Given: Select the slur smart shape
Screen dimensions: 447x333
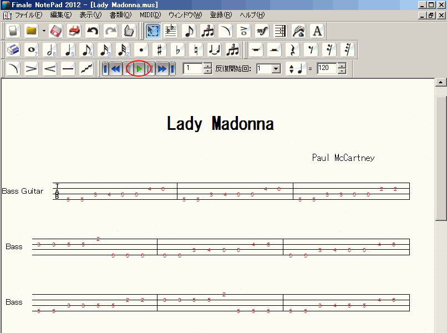Looking at the screenshot, I should point(13,69).
